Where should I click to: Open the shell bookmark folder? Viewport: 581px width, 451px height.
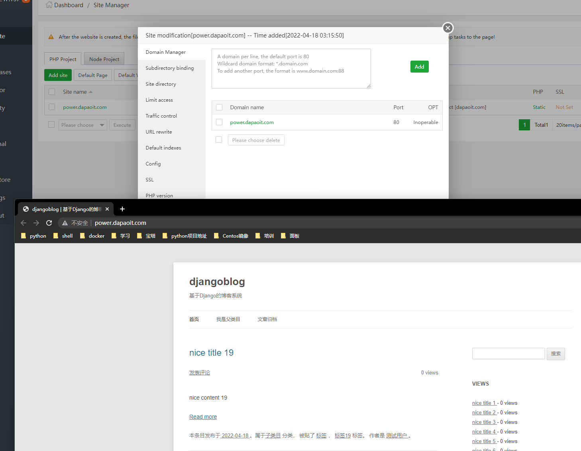tap(63, 236)
